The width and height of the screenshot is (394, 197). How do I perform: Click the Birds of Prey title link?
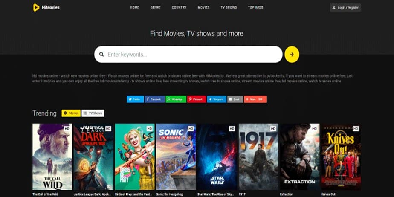tap(133, 194)
